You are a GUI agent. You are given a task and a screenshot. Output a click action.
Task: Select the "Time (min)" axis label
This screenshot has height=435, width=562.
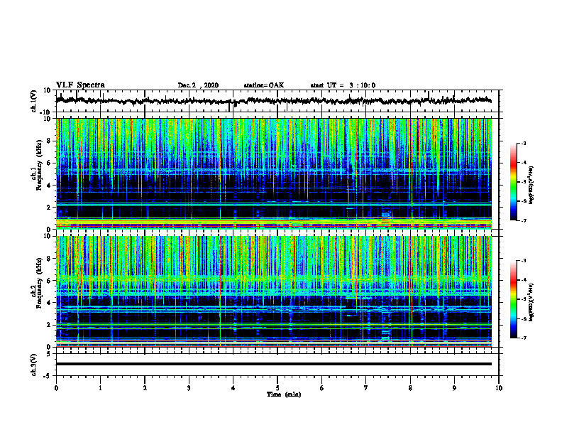[284, 394]
